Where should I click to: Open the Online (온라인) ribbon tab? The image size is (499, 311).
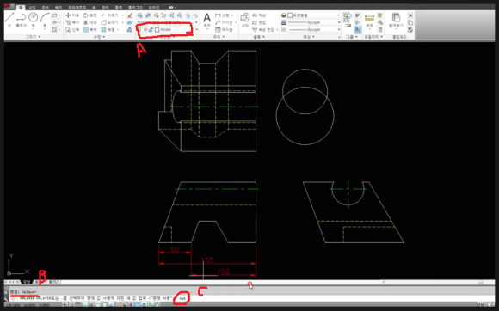154,8
